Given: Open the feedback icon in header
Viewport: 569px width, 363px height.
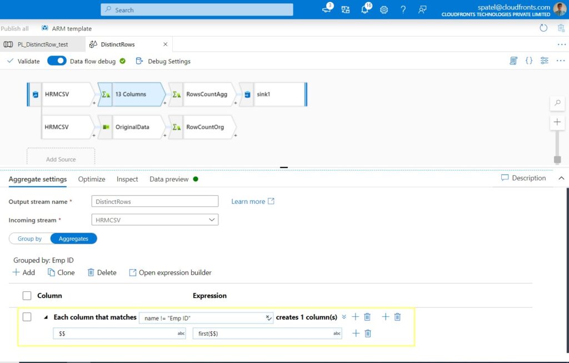Looking at the screenshot, I should 422,10.
